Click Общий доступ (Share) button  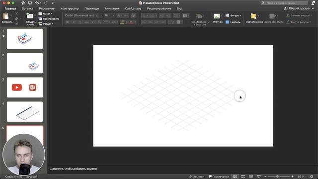tap(297, 8)
